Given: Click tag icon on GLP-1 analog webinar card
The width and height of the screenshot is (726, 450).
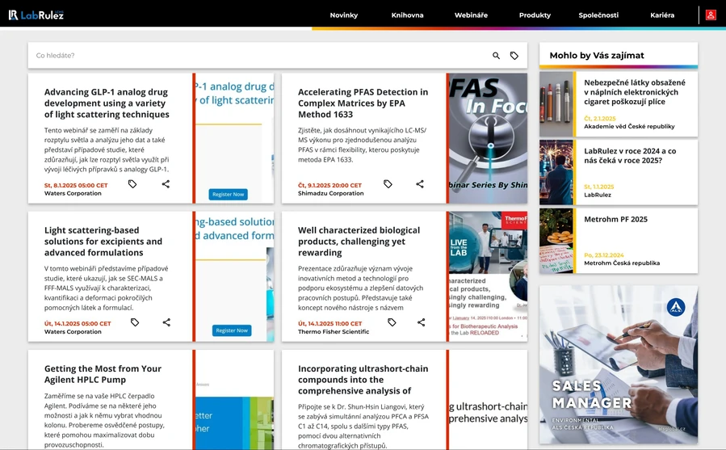Looking at the screenshot, I should 132,184.
